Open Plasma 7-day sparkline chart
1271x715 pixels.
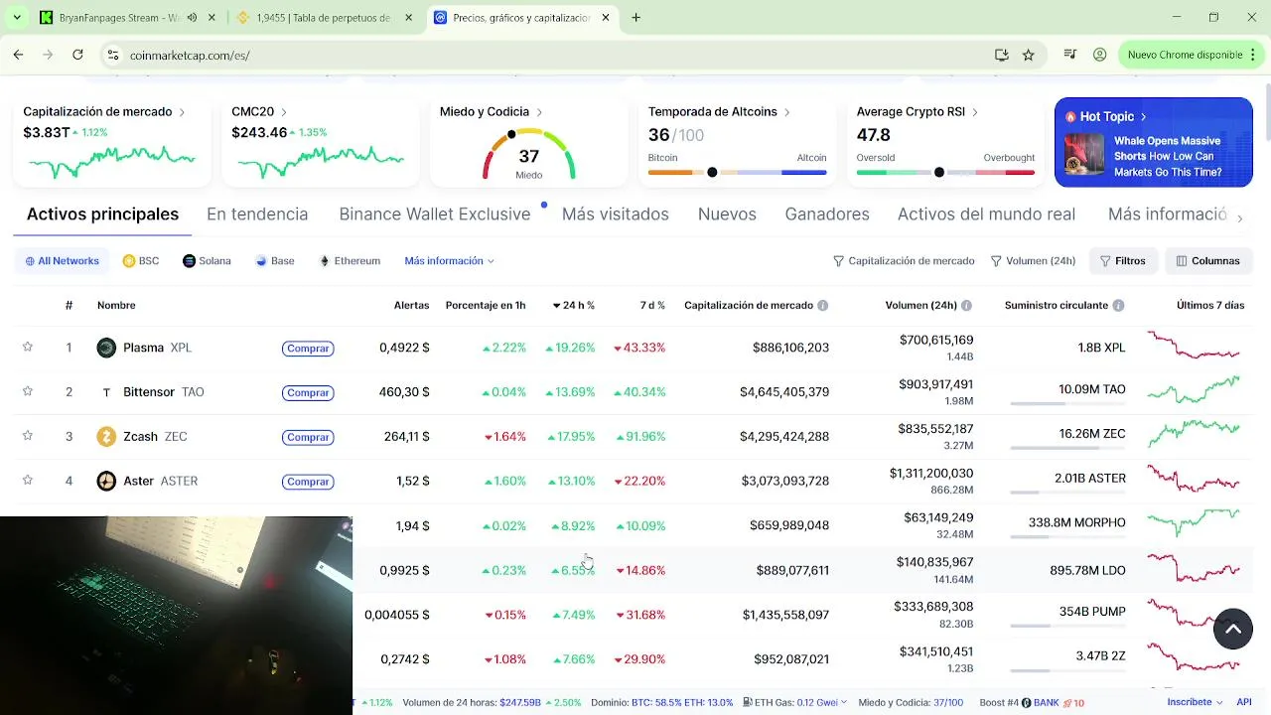coord(1194,347)
